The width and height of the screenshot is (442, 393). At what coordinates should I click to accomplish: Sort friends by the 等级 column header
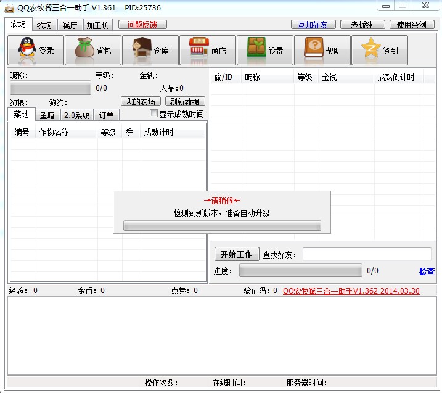[x=306, y=77]
